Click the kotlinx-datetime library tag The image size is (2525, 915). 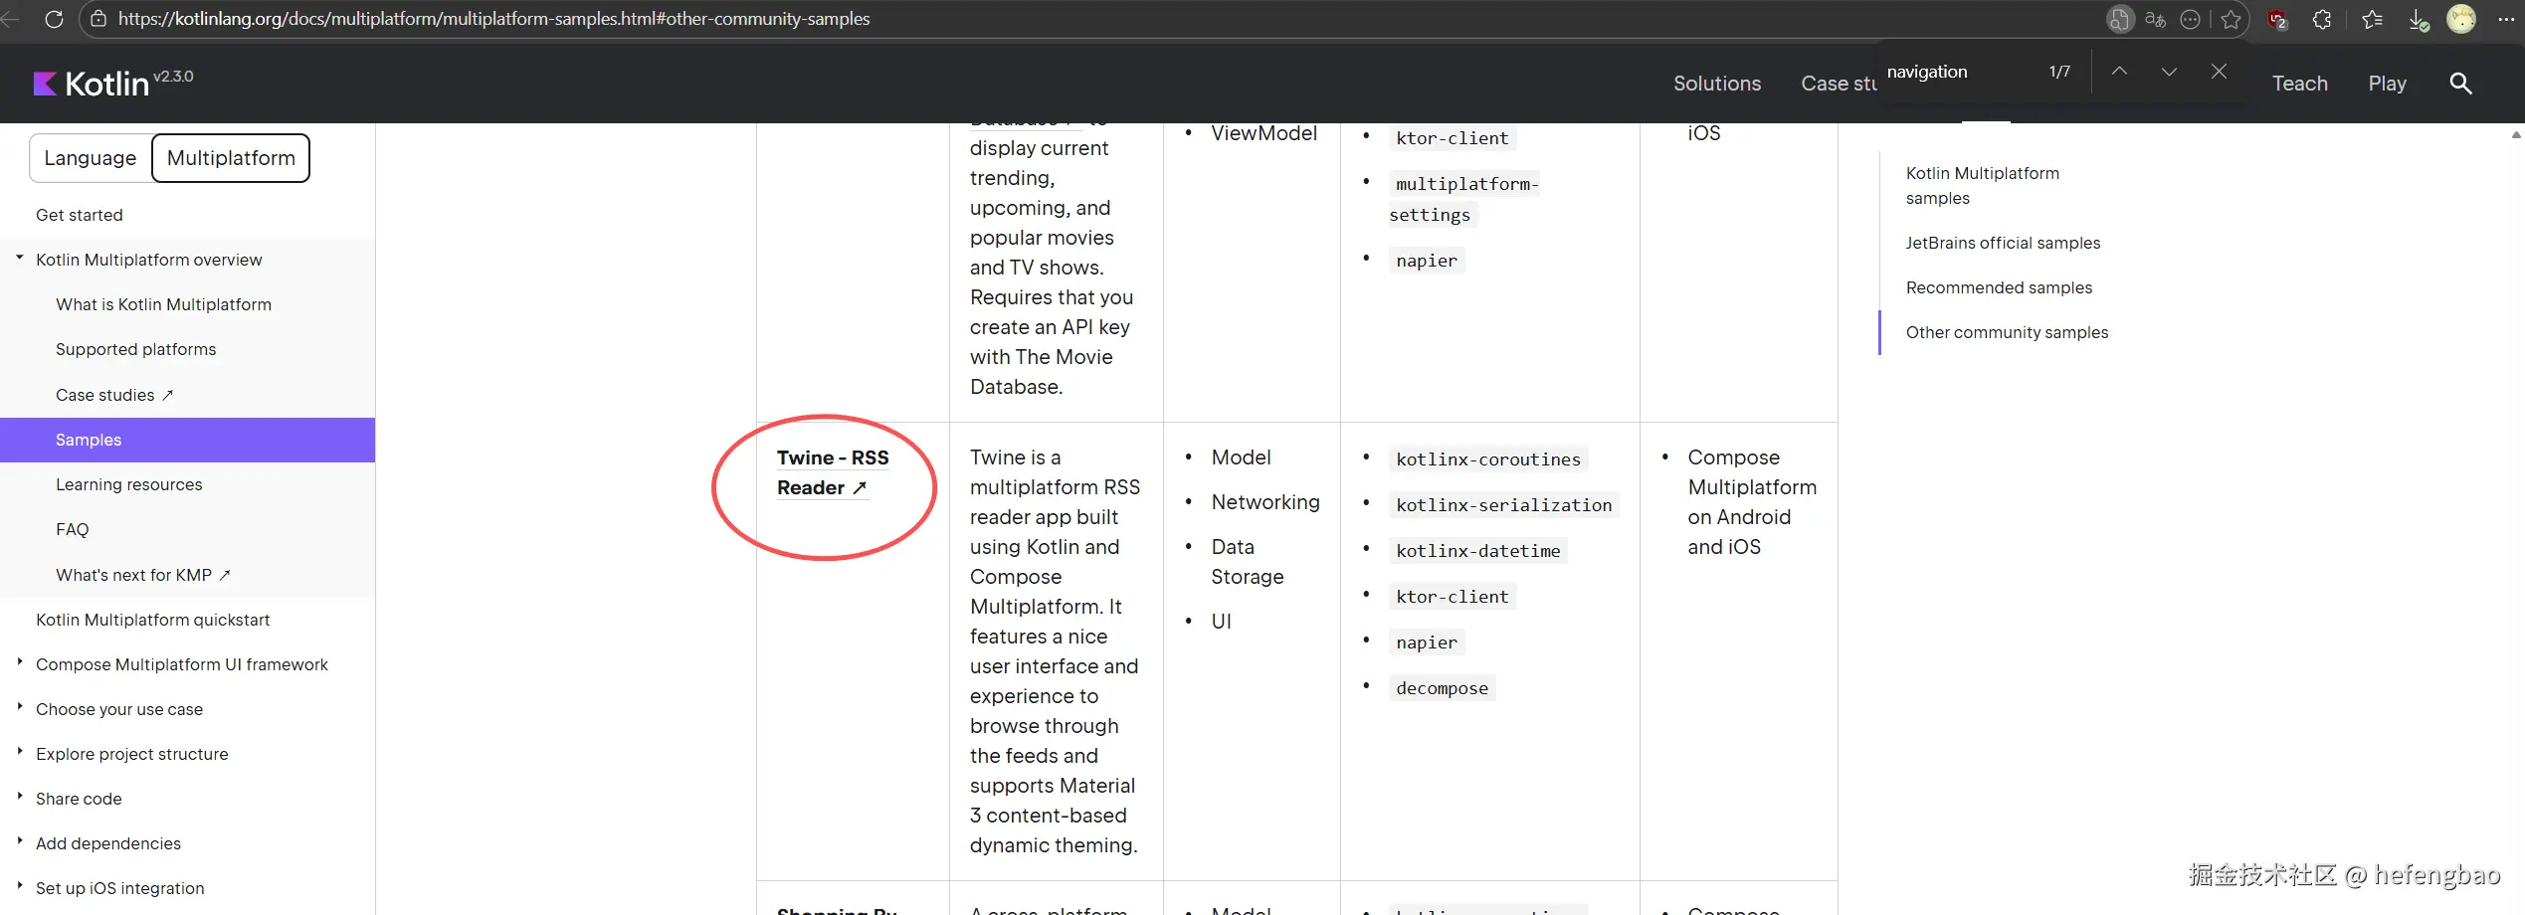coord(1477,551)
